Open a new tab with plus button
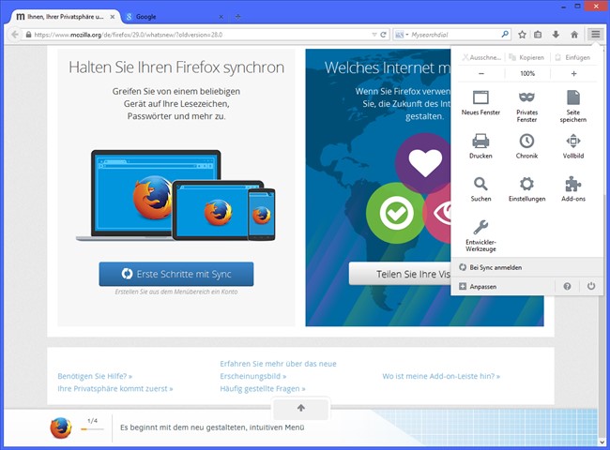 (x=237, y=17)
